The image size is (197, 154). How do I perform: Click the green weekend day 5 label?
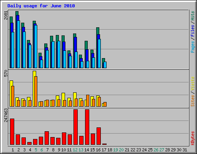click(x=36, y=150)
